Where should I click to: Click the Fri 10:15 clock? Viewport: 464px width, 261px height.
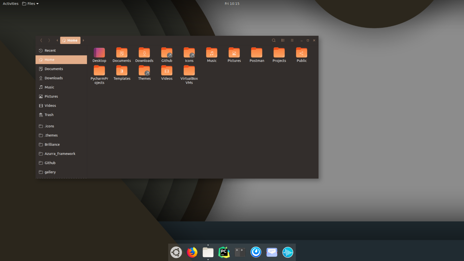[x=232, y=3]
